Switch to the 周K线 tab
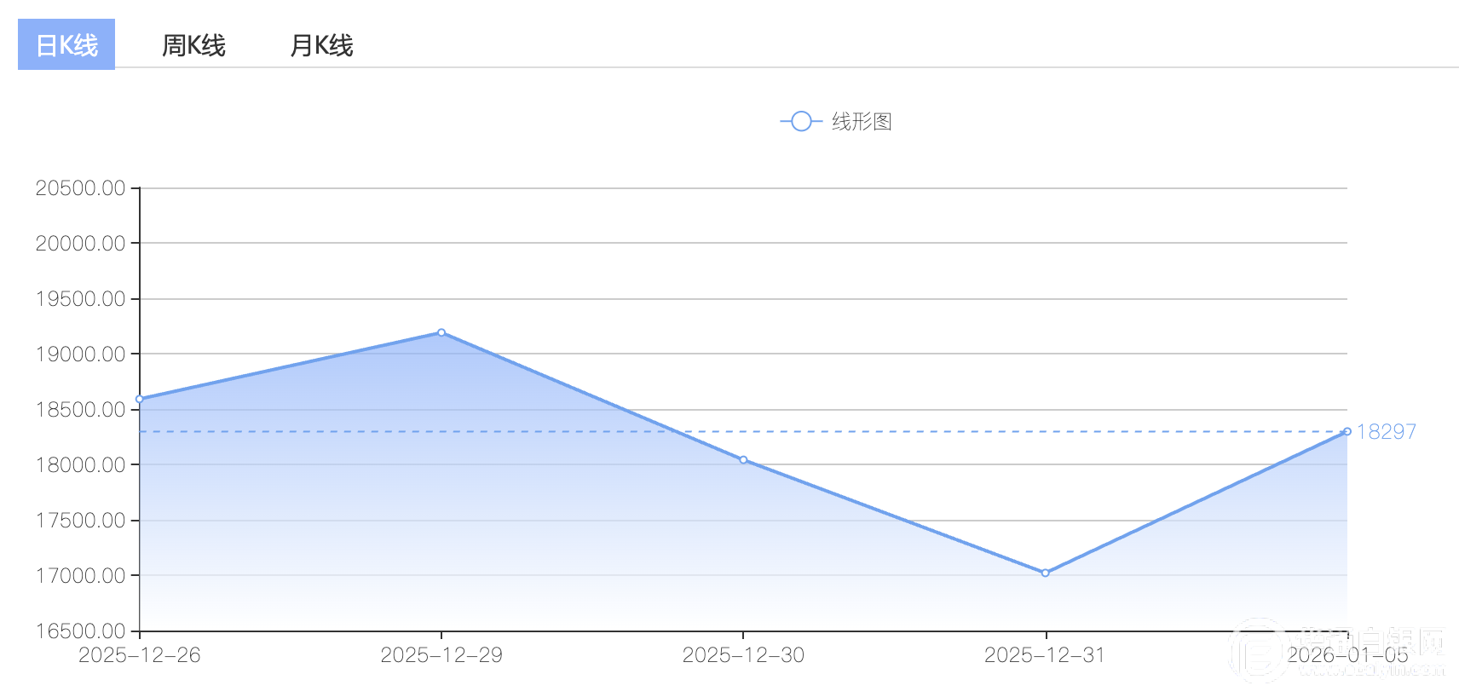The height and width of the screenshot is (697, 1459). pos(193,45)
